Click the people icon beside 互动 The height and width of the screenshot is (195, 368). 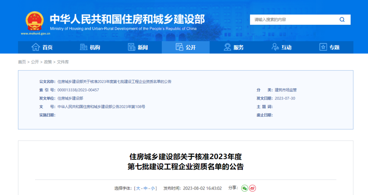275,47
